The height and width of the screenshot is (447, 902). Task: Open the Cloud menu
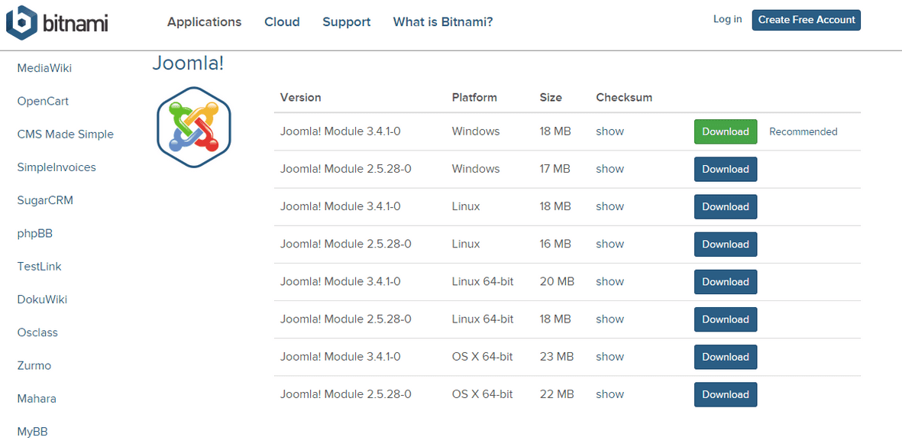pyautogui.click(x=282, y=22)
